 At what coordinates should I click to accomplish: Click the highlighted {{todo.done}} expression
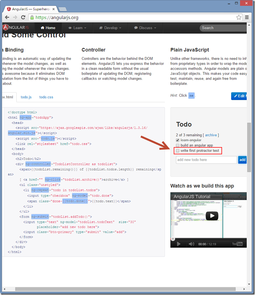[x=75, y=201]
